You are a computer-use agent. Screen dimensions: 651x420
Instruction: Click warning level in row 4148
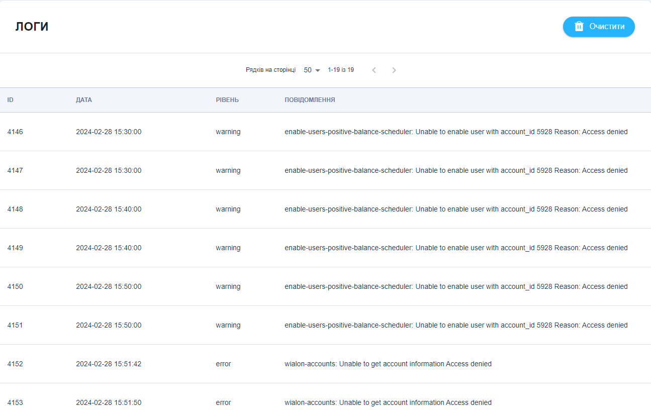click(x=228, y=209)
